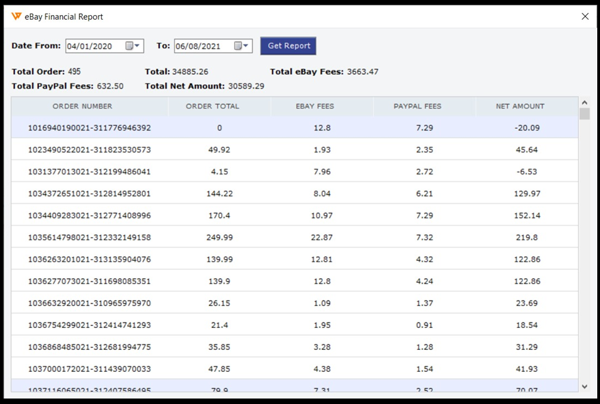The width and height of the screenshot is (600, 404).
Task: Expand the To date dropdown arrow
Action: tap(246, 46)
